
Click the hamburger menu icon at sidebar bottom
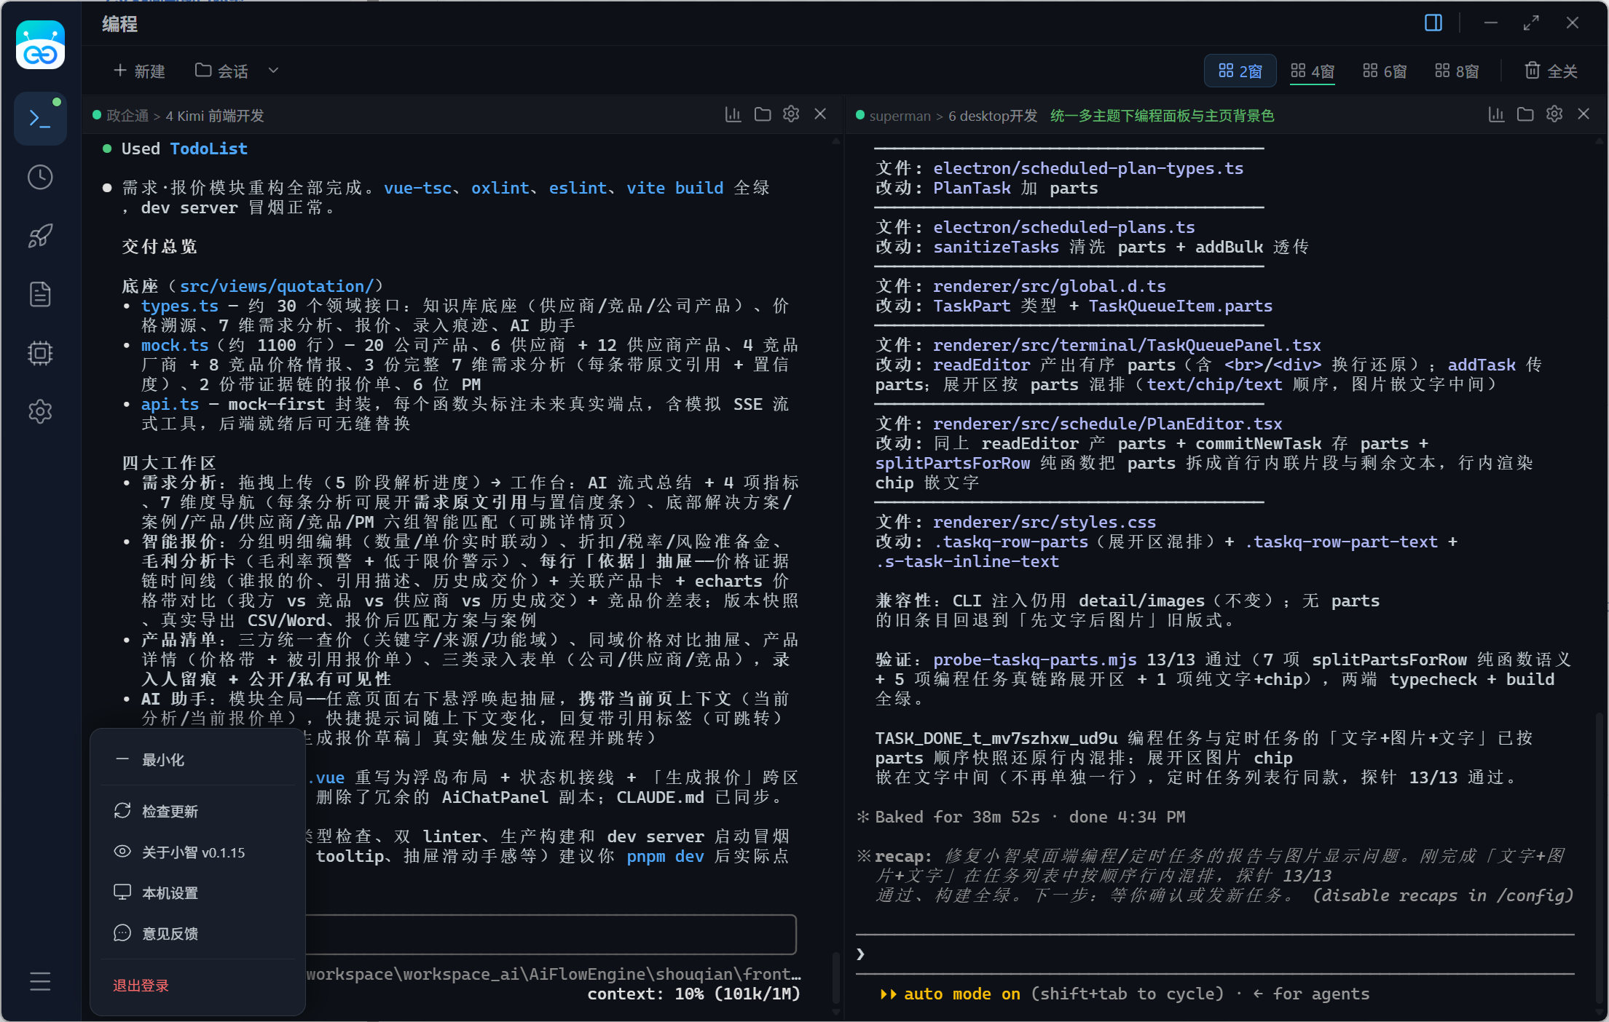pos(40,981)
